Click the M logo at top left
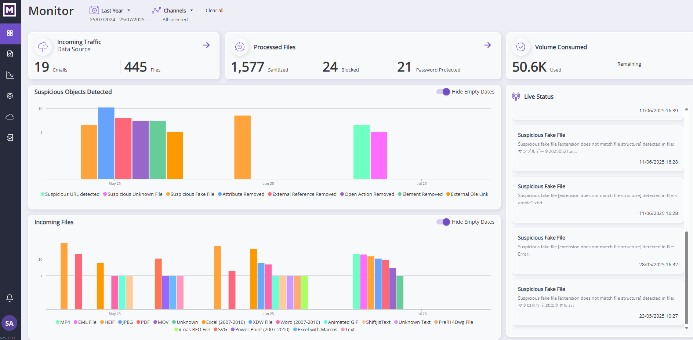This screenshot has width=693, height=340. [x=10, y=10]
